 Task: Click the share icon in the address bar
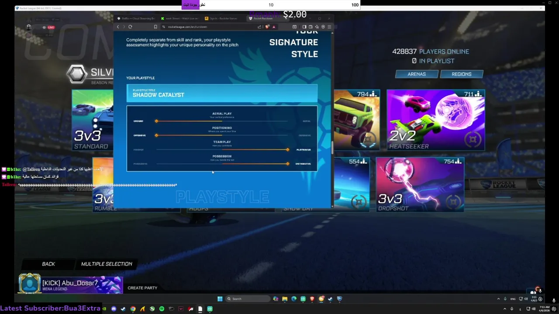coord(259,27)
